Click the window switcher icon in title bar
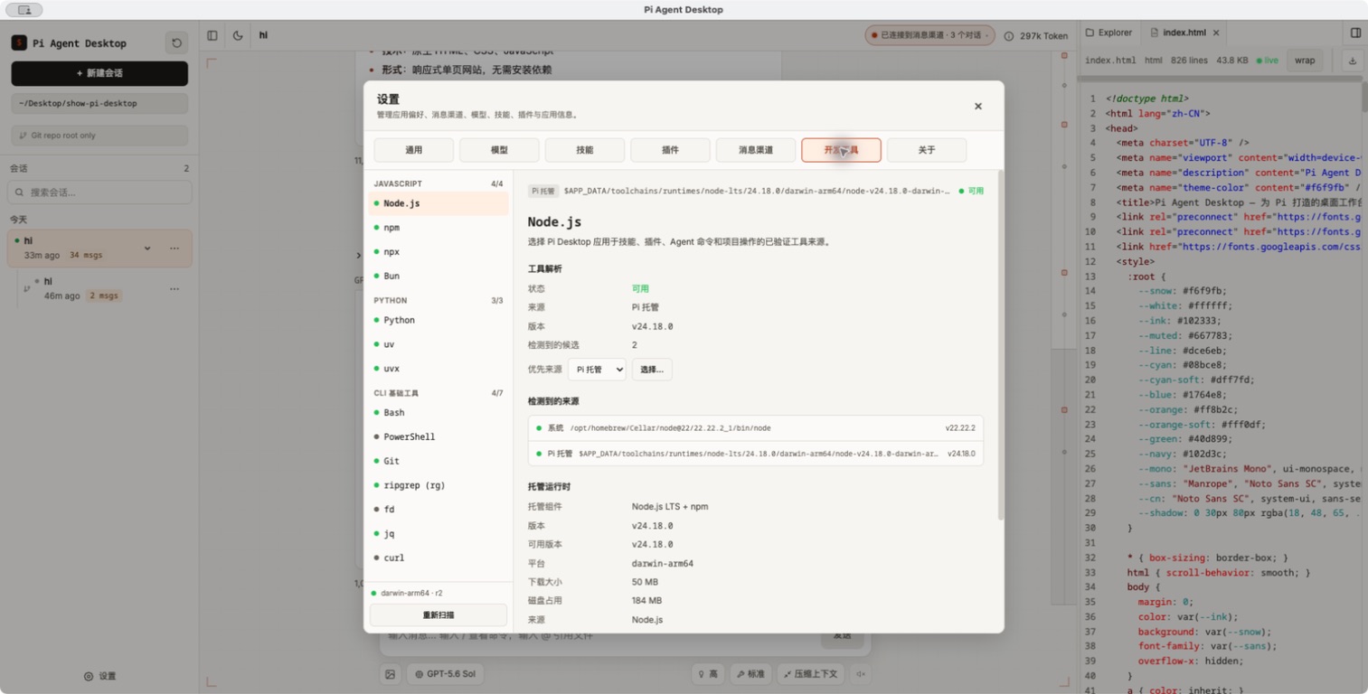This screenshot has width=1368, height=694. [x=24, y=10]
